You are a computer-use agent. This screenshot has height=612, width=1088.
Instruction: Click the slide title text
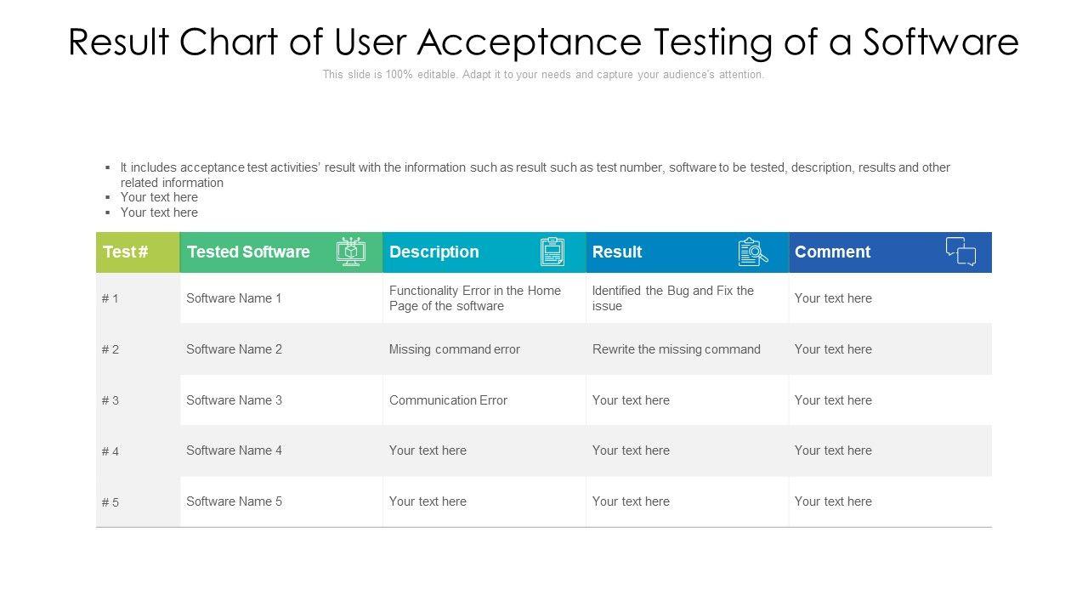(543, 42)
